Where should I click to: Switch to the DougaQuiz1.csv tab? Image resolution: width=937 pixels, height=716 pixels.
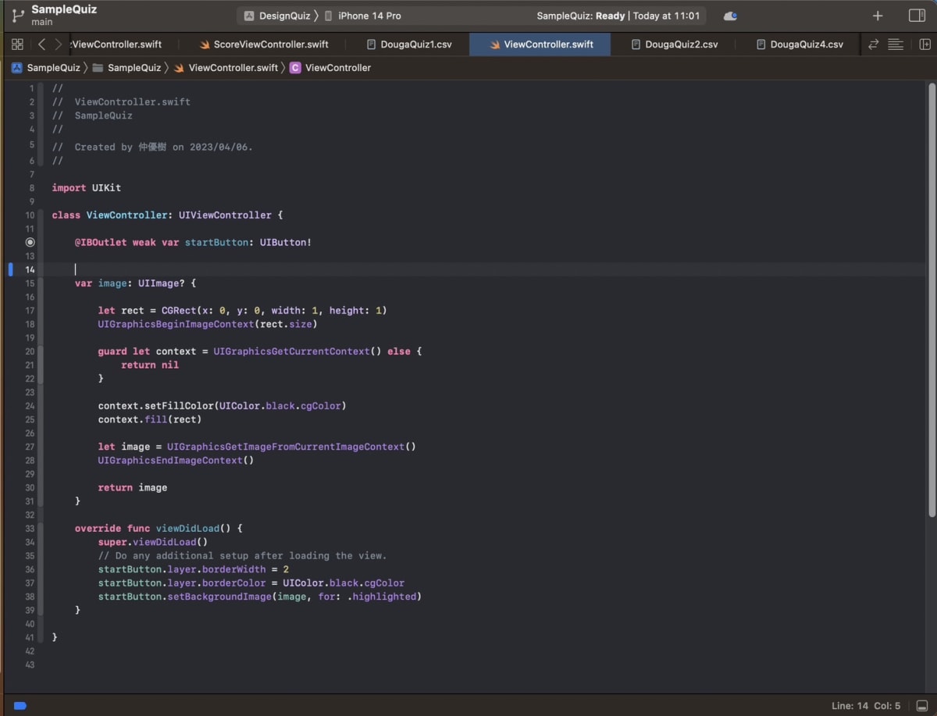click(x=409, y=45)
